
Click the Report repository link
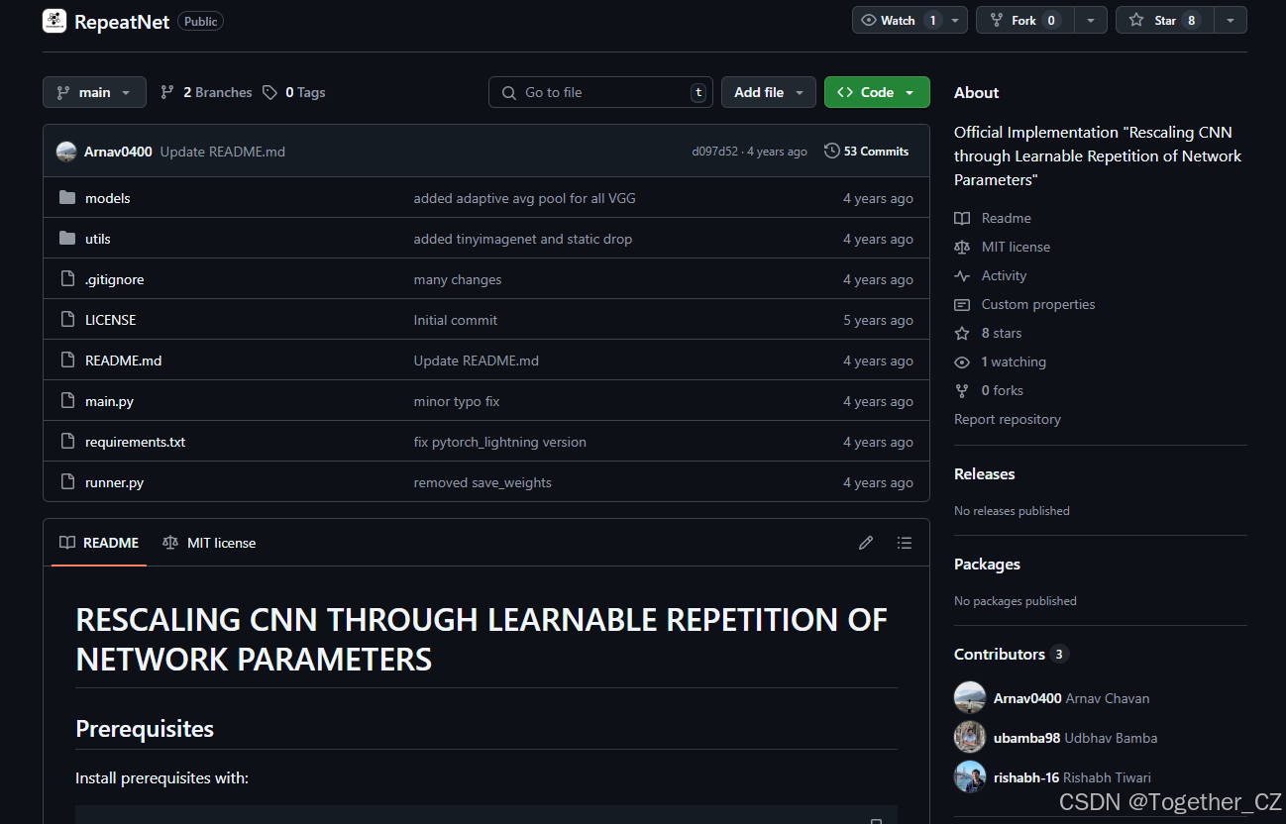click(1008, 419)
